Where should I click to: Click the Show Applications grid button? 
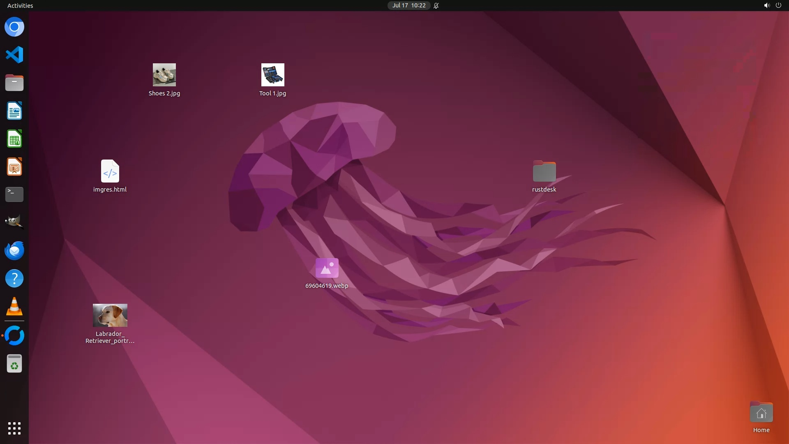click(14, 428)
